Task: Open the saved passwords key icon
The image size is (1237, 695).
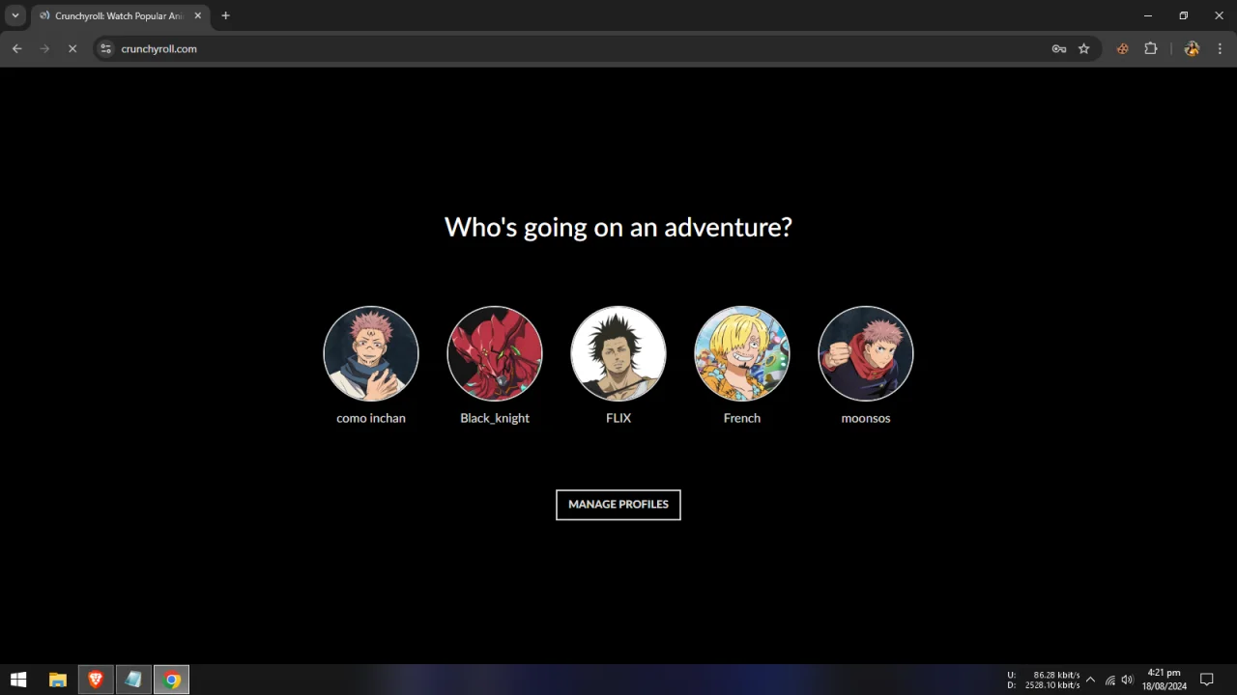Action: pos(1059,48)
